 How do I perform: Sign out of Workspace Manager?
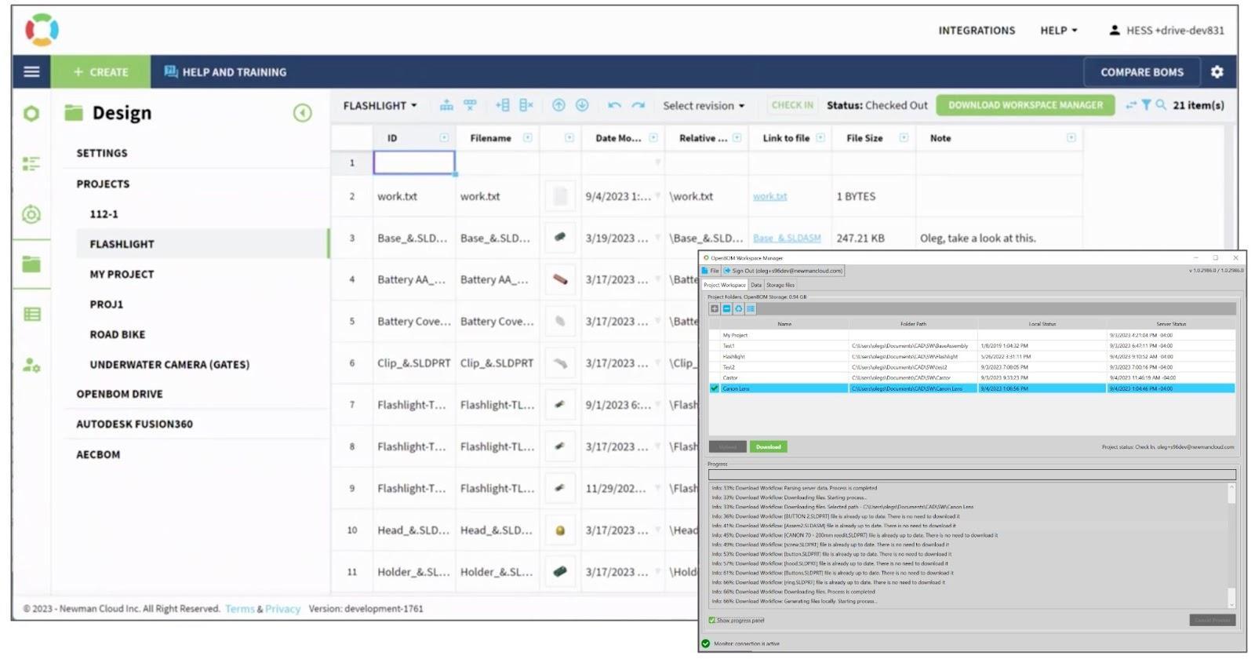click(783, 271)
